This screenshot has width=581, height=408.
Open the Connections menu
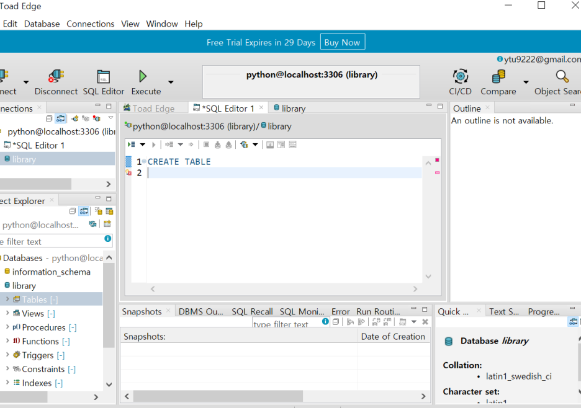tap(91, 24)
